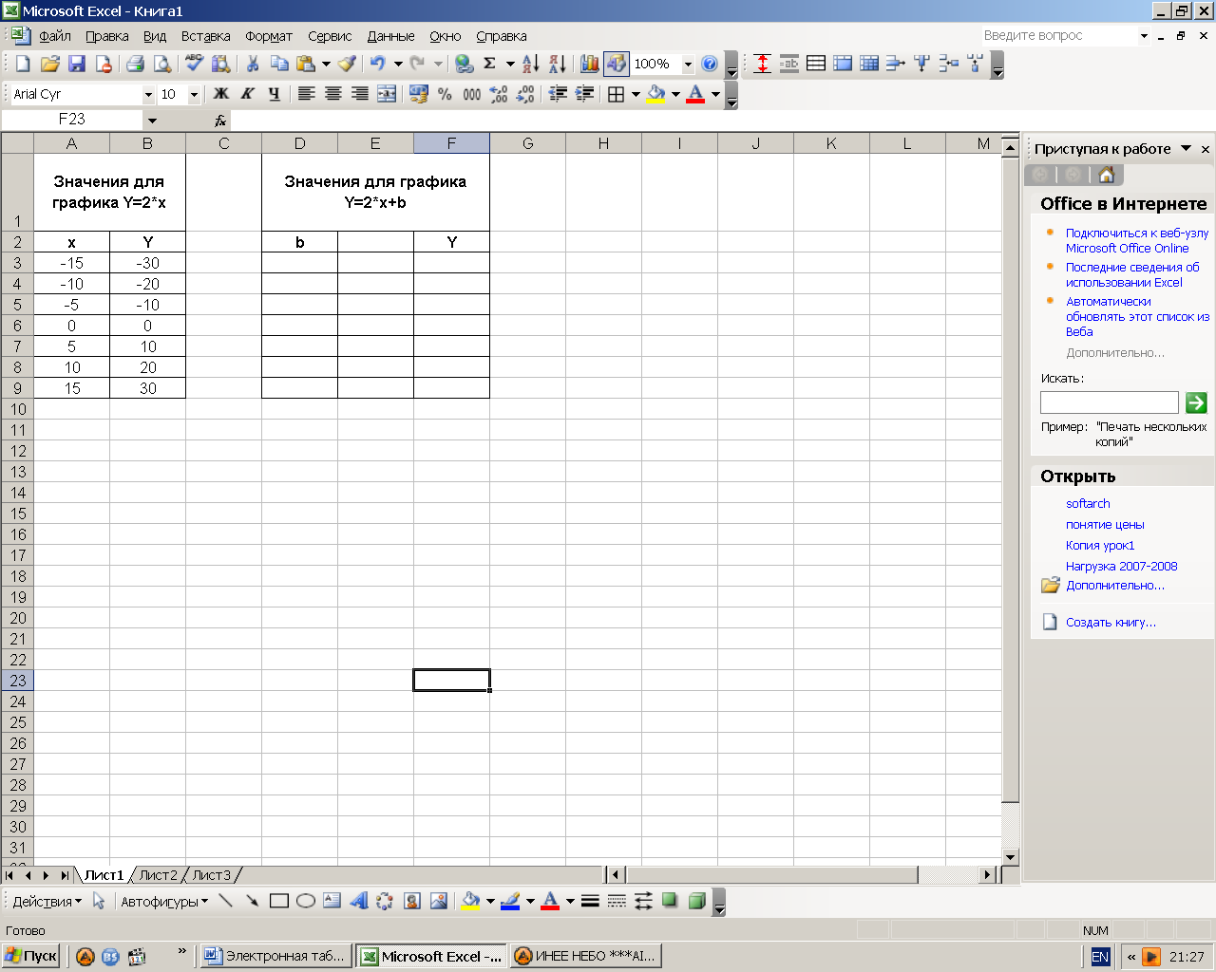The width and height of the screenshot is (1216, 972).
Task: Select the Arrow drawing tool
Action: tap(252, 901)
